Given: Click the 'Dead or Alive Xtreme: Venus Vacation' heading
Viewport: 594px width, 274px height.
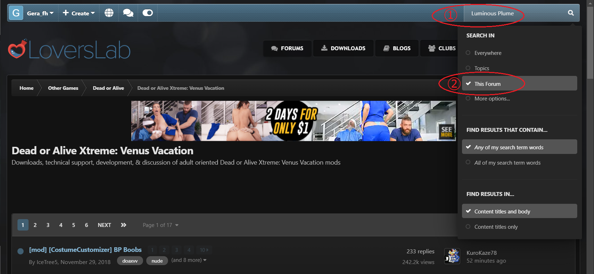Looking at the screenshot, I should (x=102, y=151).
